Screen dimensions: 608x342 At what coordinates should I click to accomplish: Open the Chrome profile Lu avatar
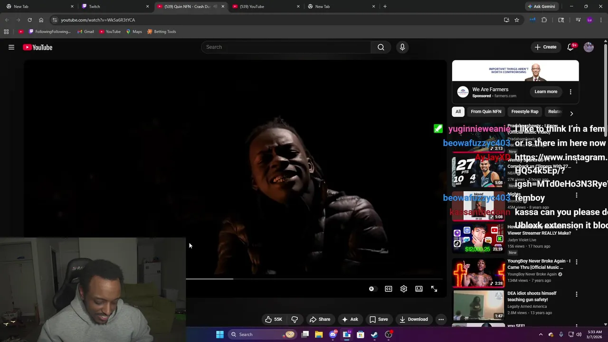[589, 20]
